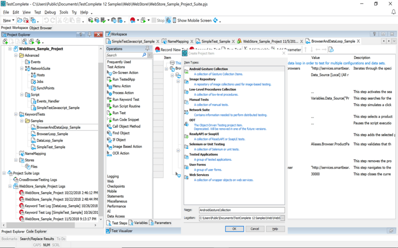Collapse the Advanced folder node
Image resolution: width=398 pixels, height=248 pixels.
point(16,55)
